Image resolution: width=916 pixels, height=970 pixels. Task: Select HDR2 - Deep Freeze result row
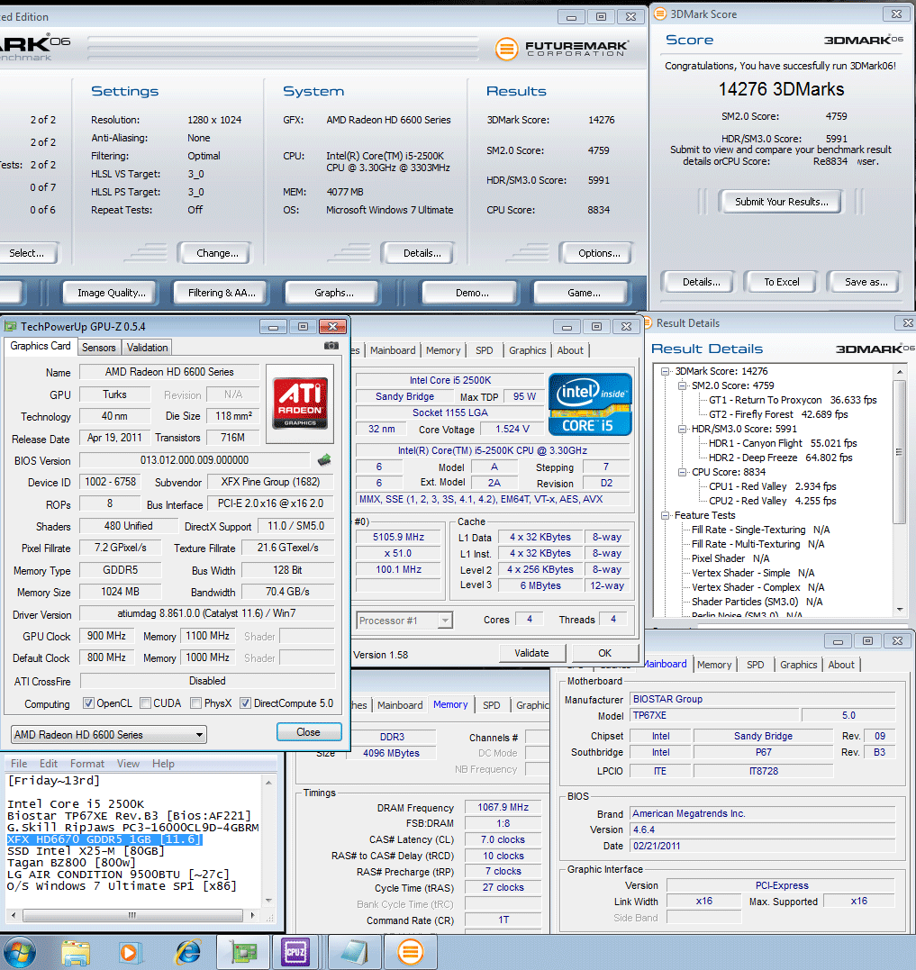(x=780, y=458)
